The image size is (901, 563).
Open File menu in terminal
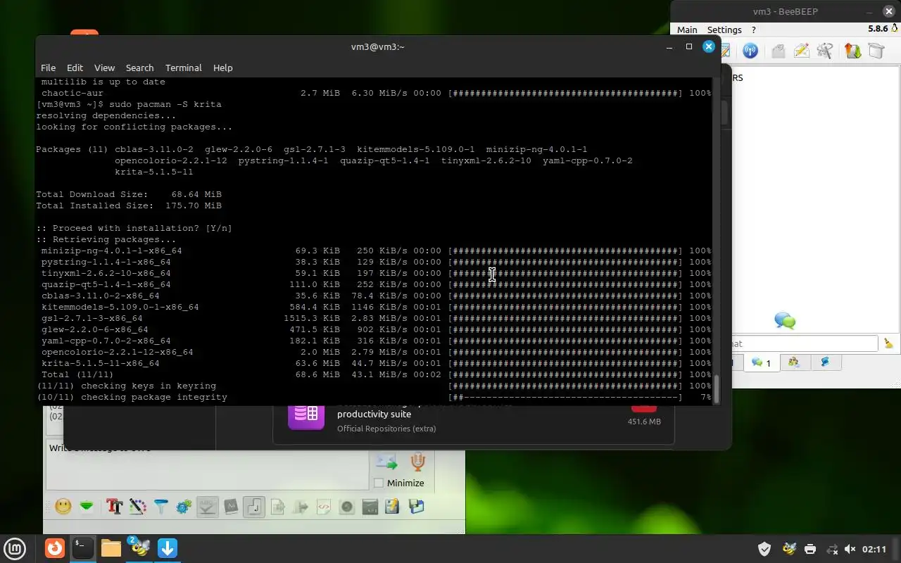(48, 68)
